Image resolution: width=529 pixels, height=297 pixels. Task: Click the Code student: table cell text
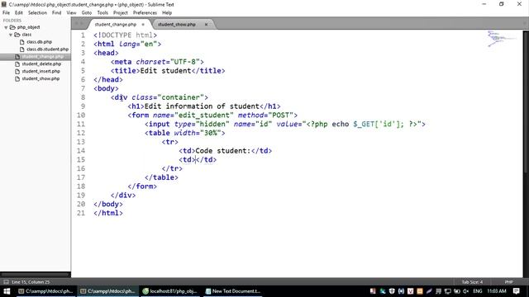point(223,151)
